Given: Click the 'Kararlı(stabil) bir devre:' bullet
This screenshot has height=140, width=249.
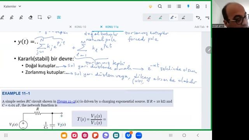Looking at the screenshot, I should tap(46, 59).
